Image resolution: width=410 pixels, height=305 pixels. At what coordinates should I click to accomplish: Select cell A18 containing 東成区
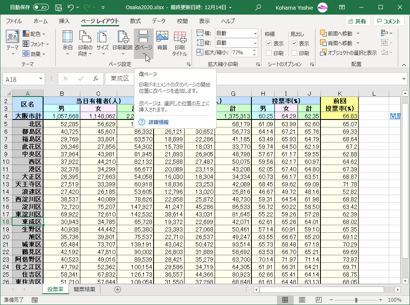click(28, 221)
